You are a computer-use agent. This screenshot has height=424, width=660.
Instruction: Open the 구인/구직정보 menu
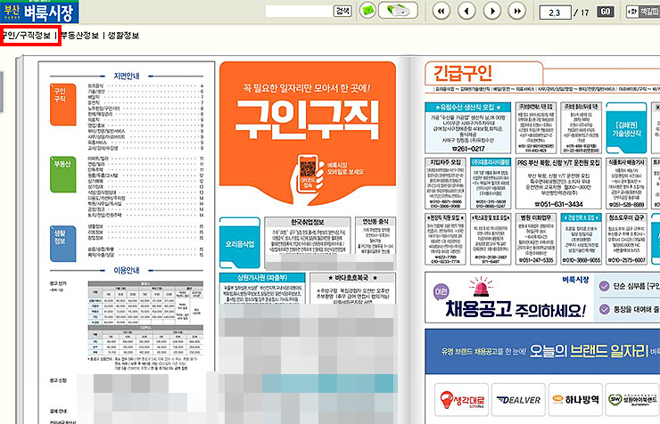tap(26, 36)
